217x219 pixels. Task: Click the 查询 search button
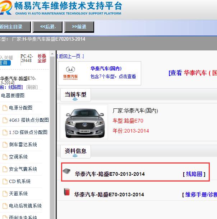5,63
